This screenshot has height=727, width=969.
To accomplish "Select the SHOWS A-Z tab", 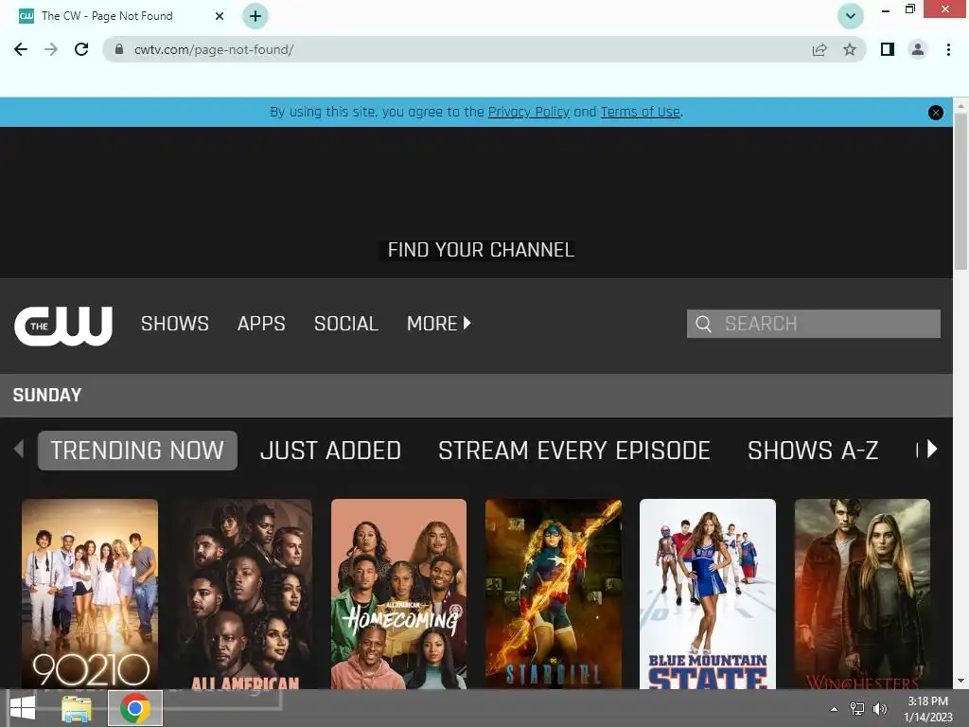I will (x=813, y=451).
